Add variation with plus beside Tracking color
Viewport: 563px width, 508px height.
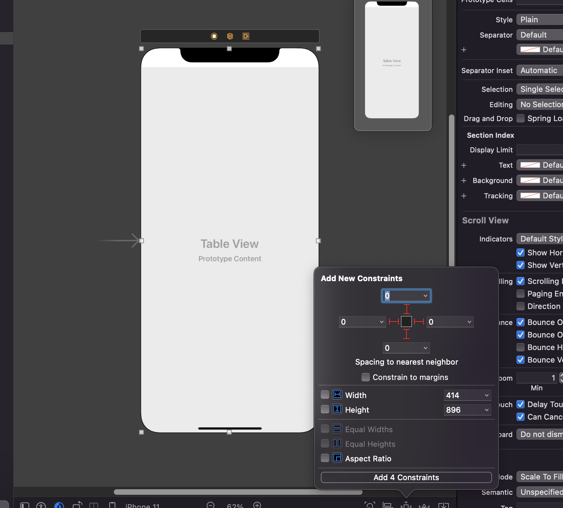464,196
